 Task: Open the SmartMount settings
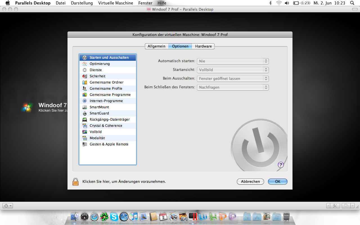108,107
